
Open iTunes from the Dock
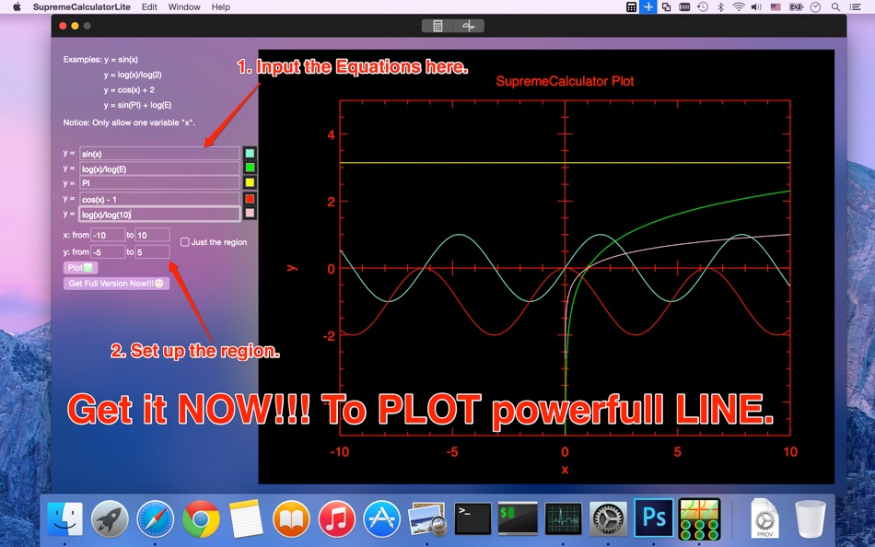(x=336, y=519)
